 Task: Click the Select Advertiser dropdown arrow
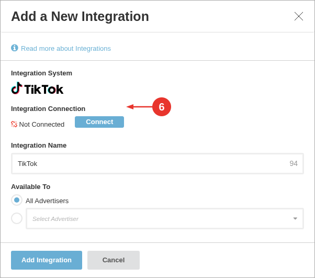pos(295,218)
